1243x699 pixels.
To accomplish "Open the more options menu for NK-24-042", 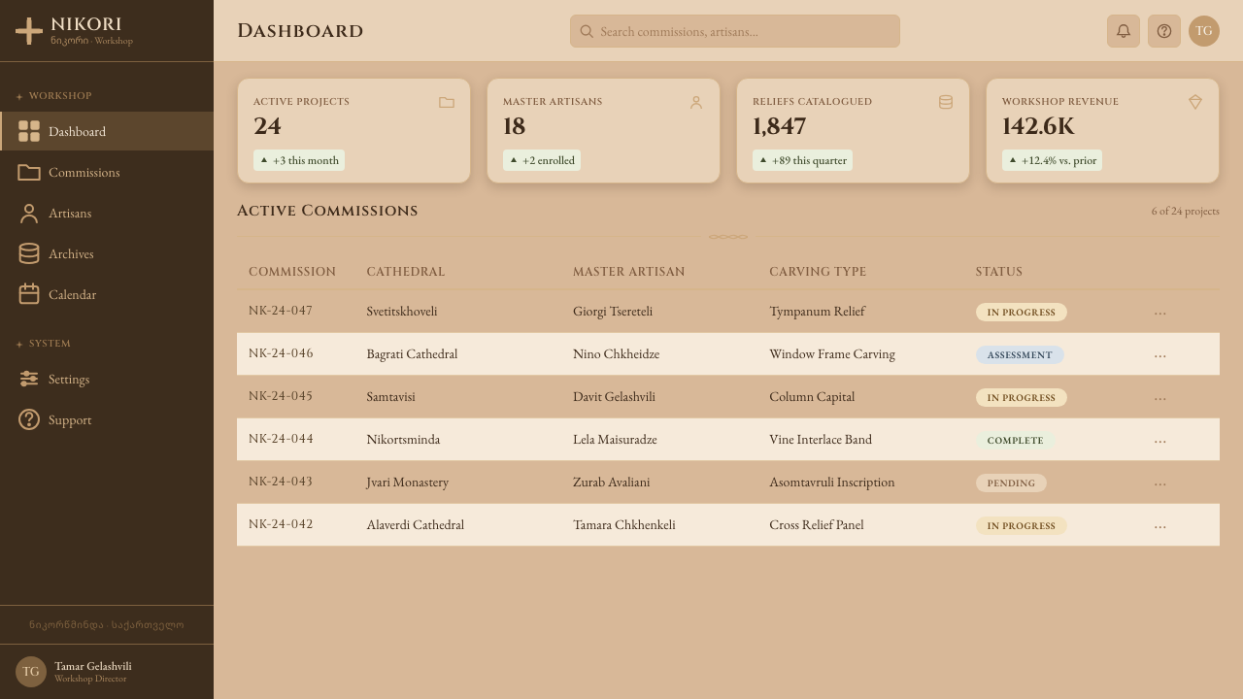I will [x=1159, y=526].
